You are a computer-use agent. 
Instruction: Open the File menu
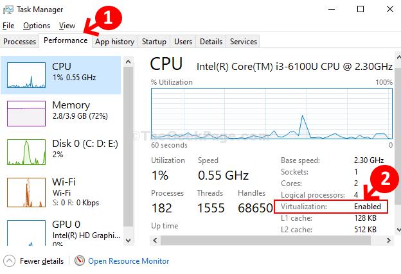(x=8, y=26)
